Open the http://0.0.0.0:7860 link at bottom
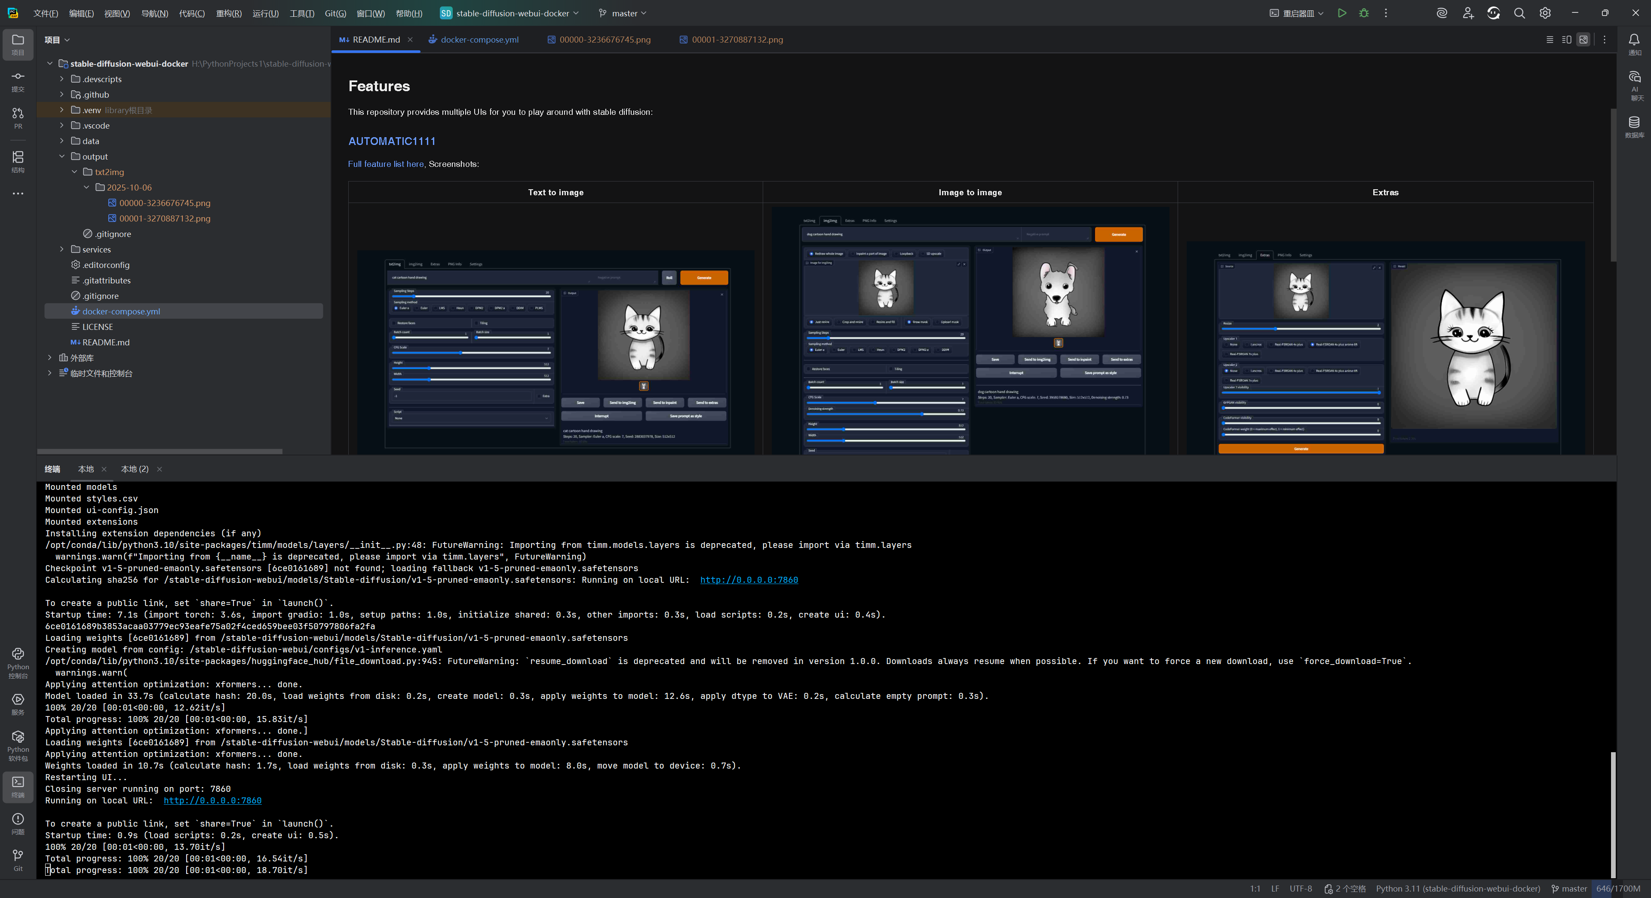Image resolution: width=1651 pixels, height=898 pixels. point(212,800)
